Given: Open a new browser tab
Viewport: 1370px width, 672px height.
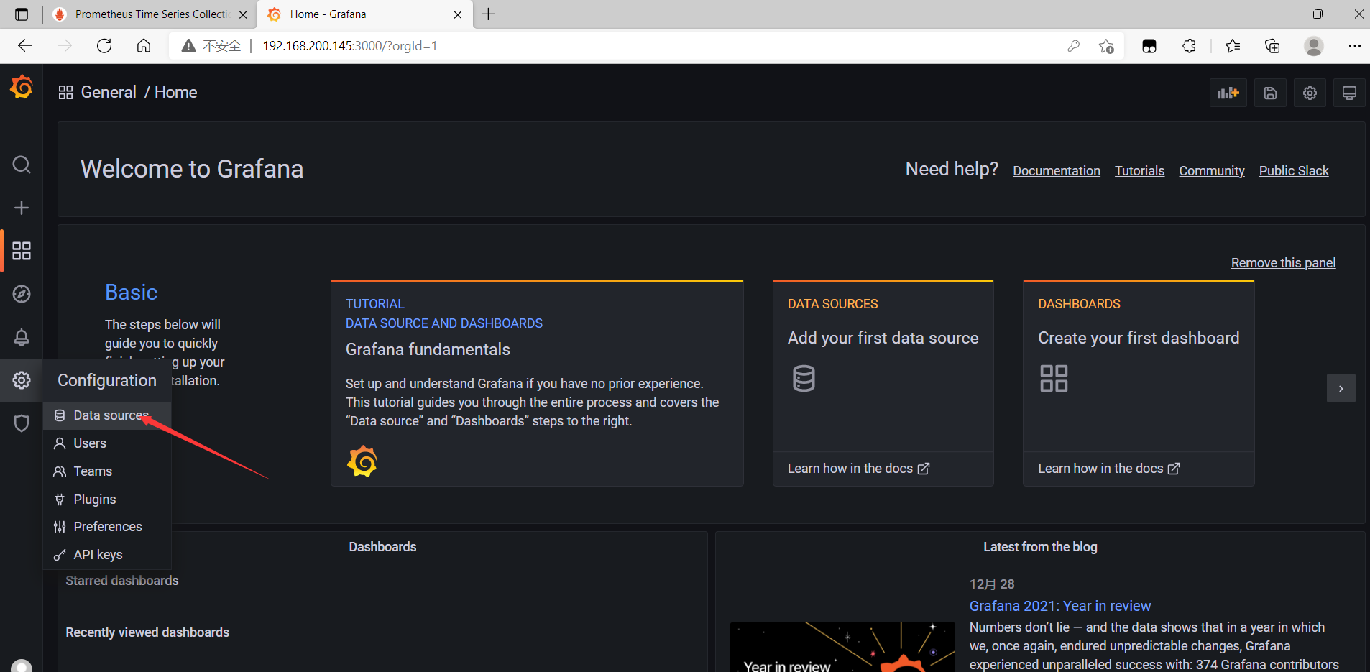Looking at the screenshot, I should (489, 14).
